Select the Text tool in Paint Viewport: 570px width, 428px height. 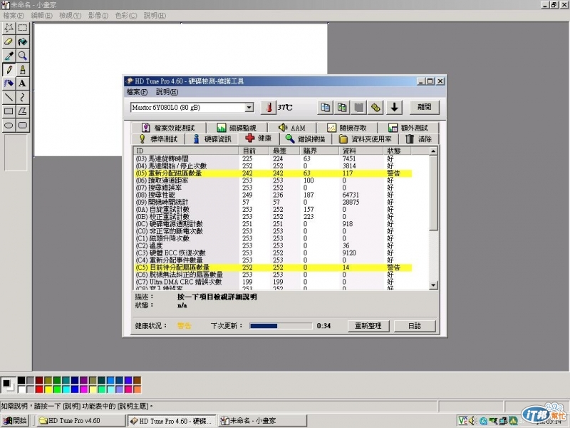pos(23,83)
